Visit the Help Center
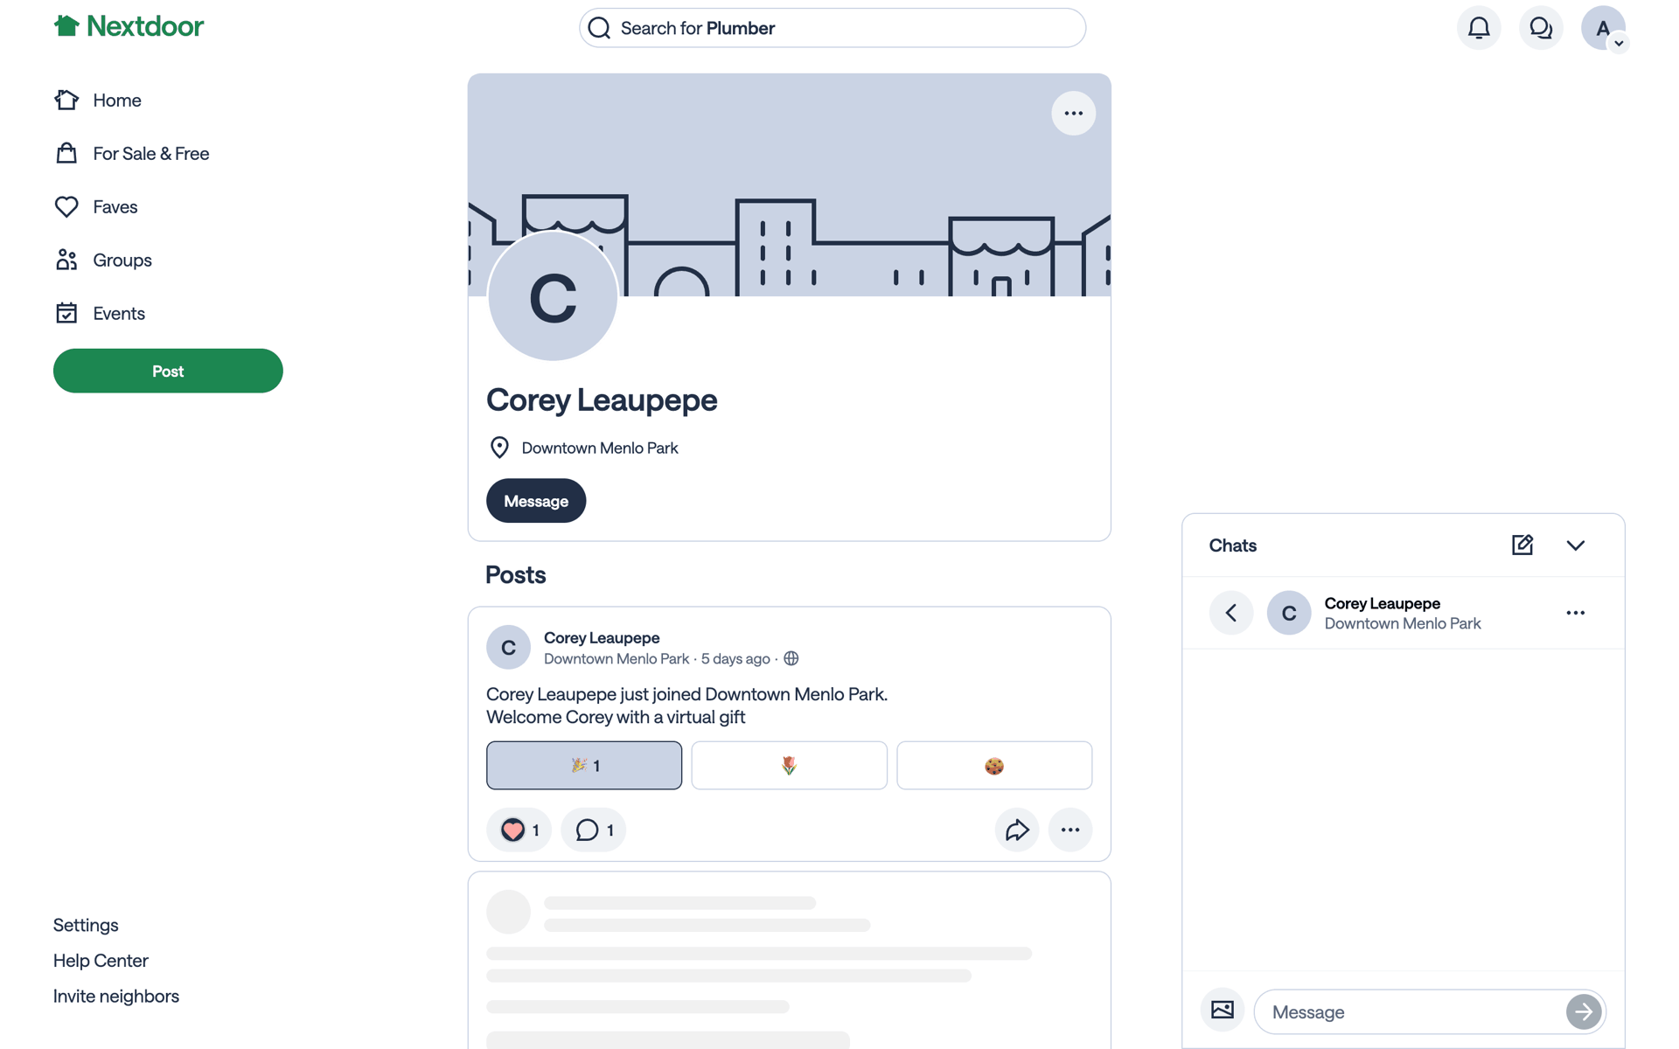 pos(101,961)
